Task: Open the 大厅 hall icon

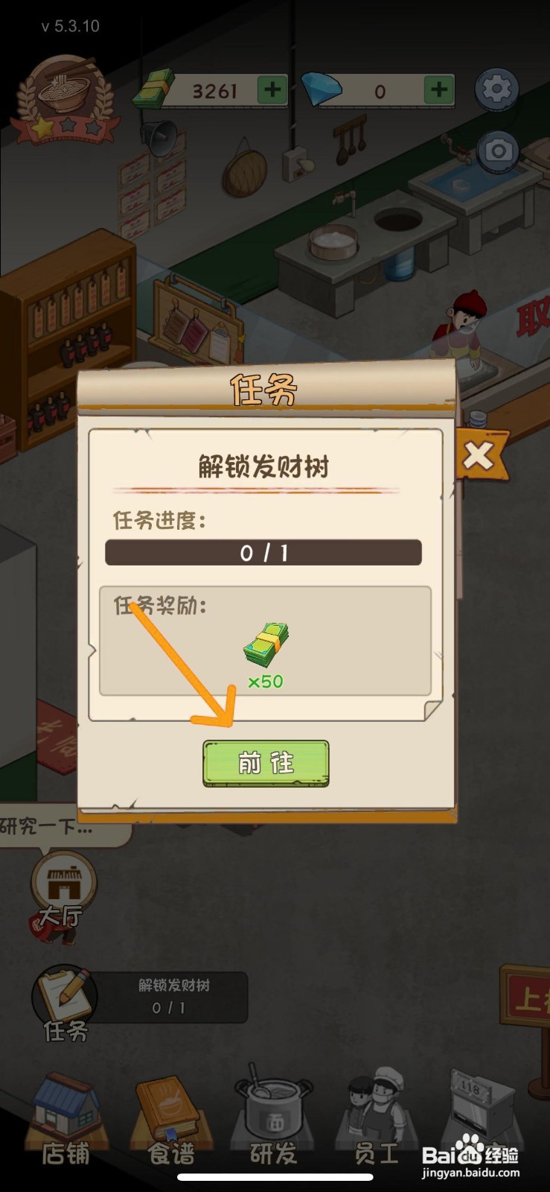Action: [x=63, y=890]
